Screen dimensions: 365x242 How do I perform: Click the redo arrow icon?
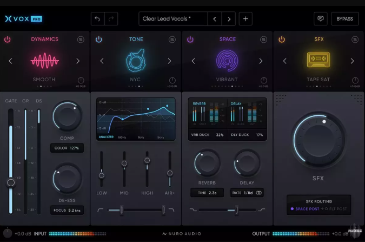tap(111, 19)
